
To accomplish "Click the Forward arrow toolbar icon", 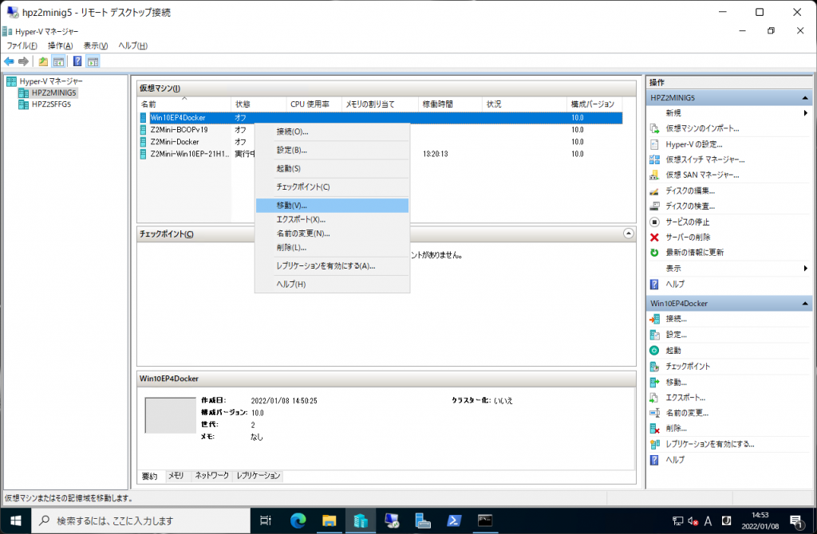I will pyautogui.click(x=23, y=61).
